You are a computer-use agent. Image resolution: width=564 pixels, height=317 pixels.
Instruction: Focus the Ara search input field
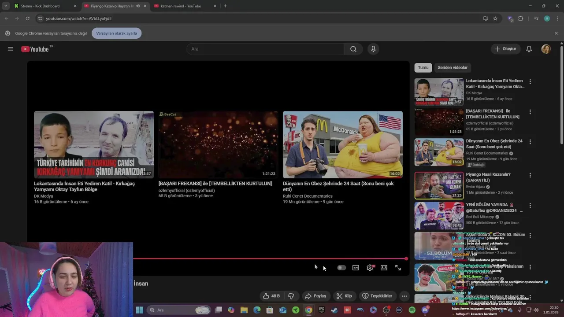(265, 49)
